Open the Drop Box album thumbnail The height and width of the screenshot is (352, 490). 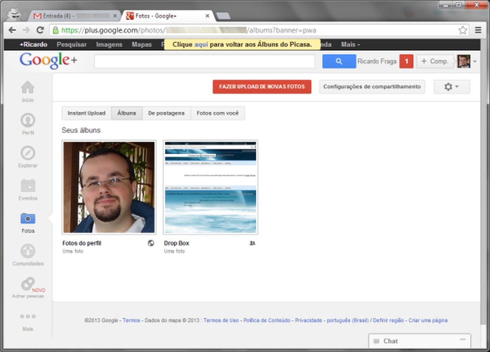point(210,187)
